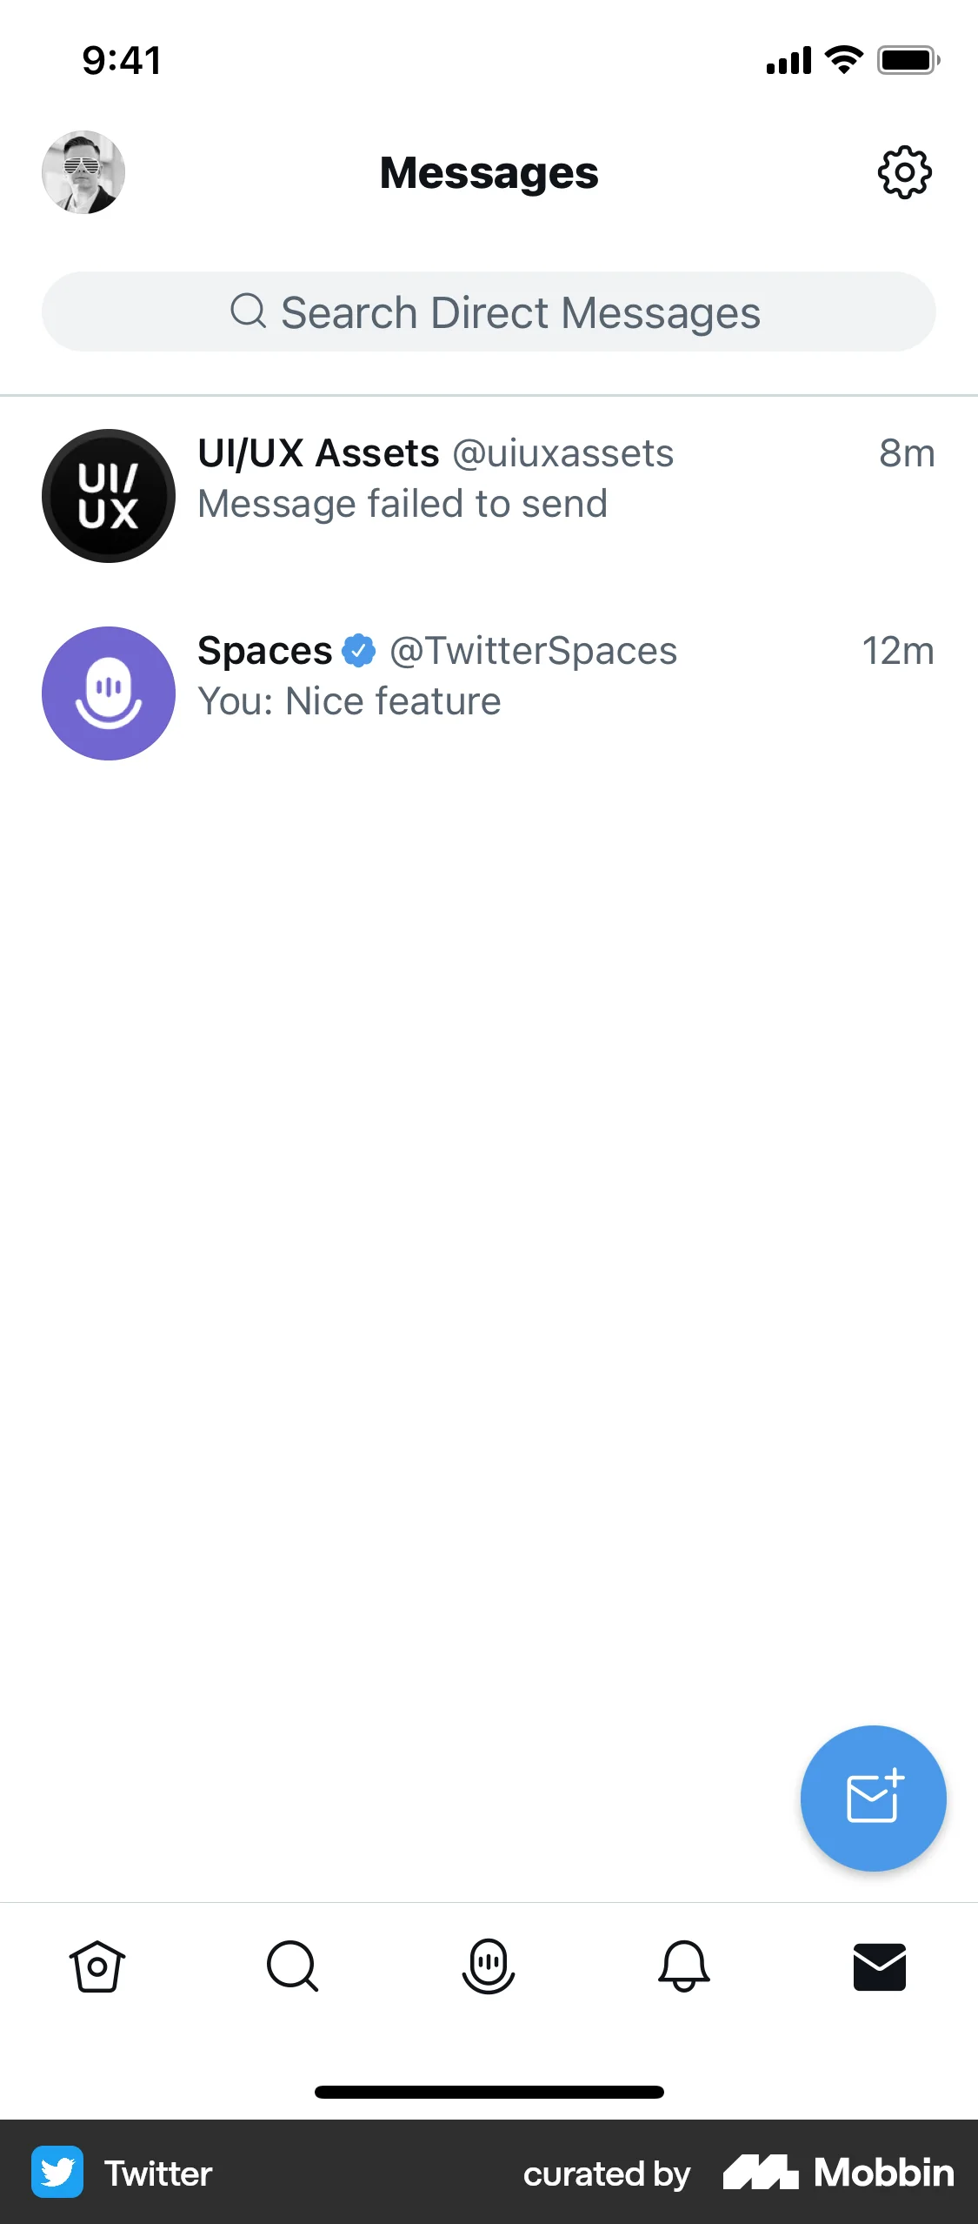978x2224 pixels.
Task: Open the Notifications bell tab
Action: click(684, 1966)
